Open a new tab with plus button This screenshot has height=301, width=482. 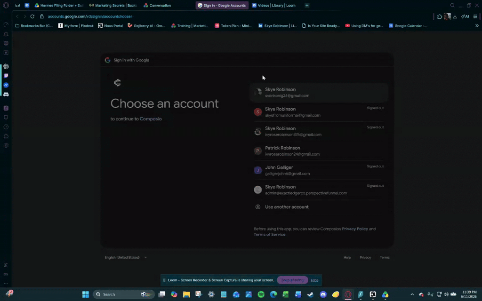click(307, 5)
